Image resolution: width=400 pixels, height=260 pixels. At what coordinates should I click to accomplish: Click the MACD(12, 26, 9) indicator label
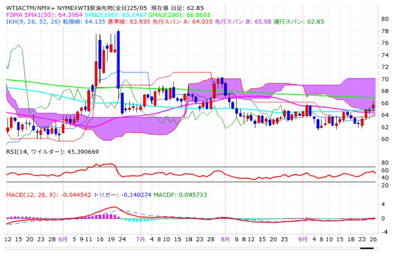[x=48, y=195]
